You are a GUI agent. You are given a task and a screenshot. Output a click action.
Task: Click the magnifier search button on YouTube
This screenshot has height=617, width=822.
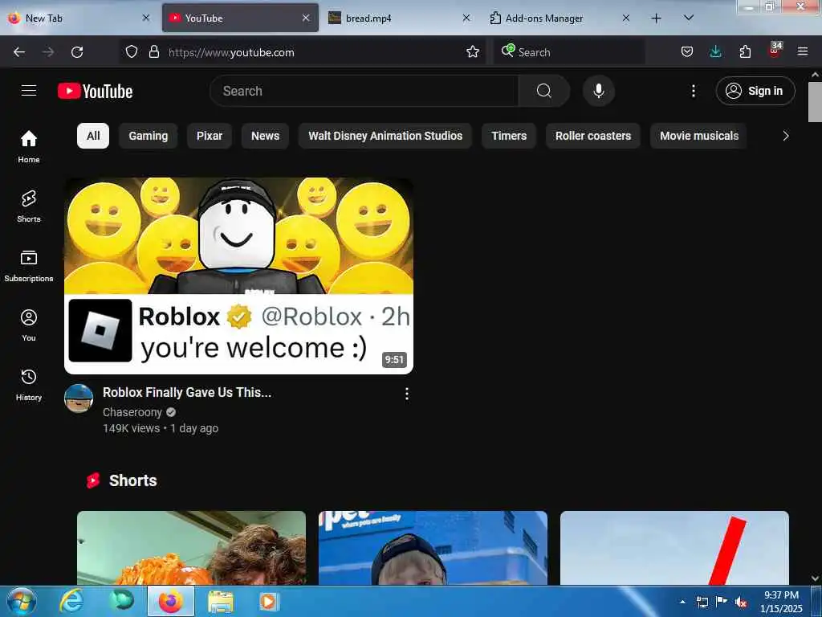click(543, 91)
